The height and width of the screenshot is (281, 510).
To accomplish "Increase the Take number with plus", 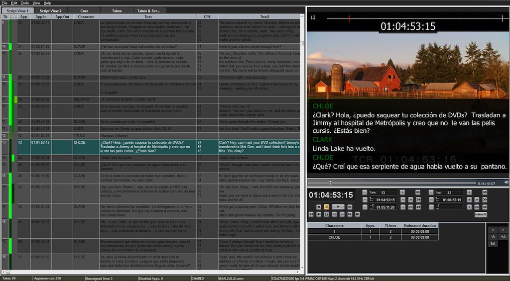I will [x=402, y=192].
